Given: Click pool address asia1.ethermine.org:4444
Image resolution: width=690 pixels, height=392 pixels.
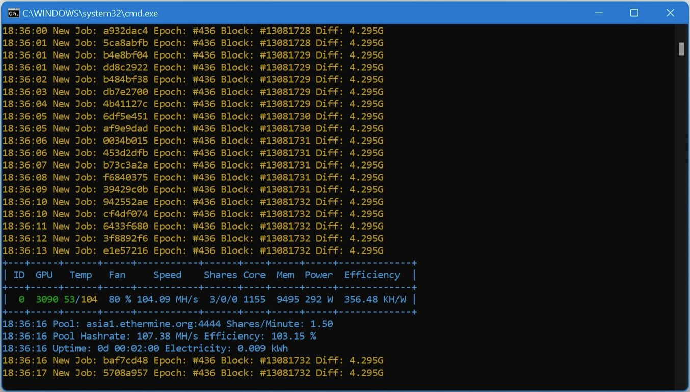Looking at the screenshot, I should point(153,324).
